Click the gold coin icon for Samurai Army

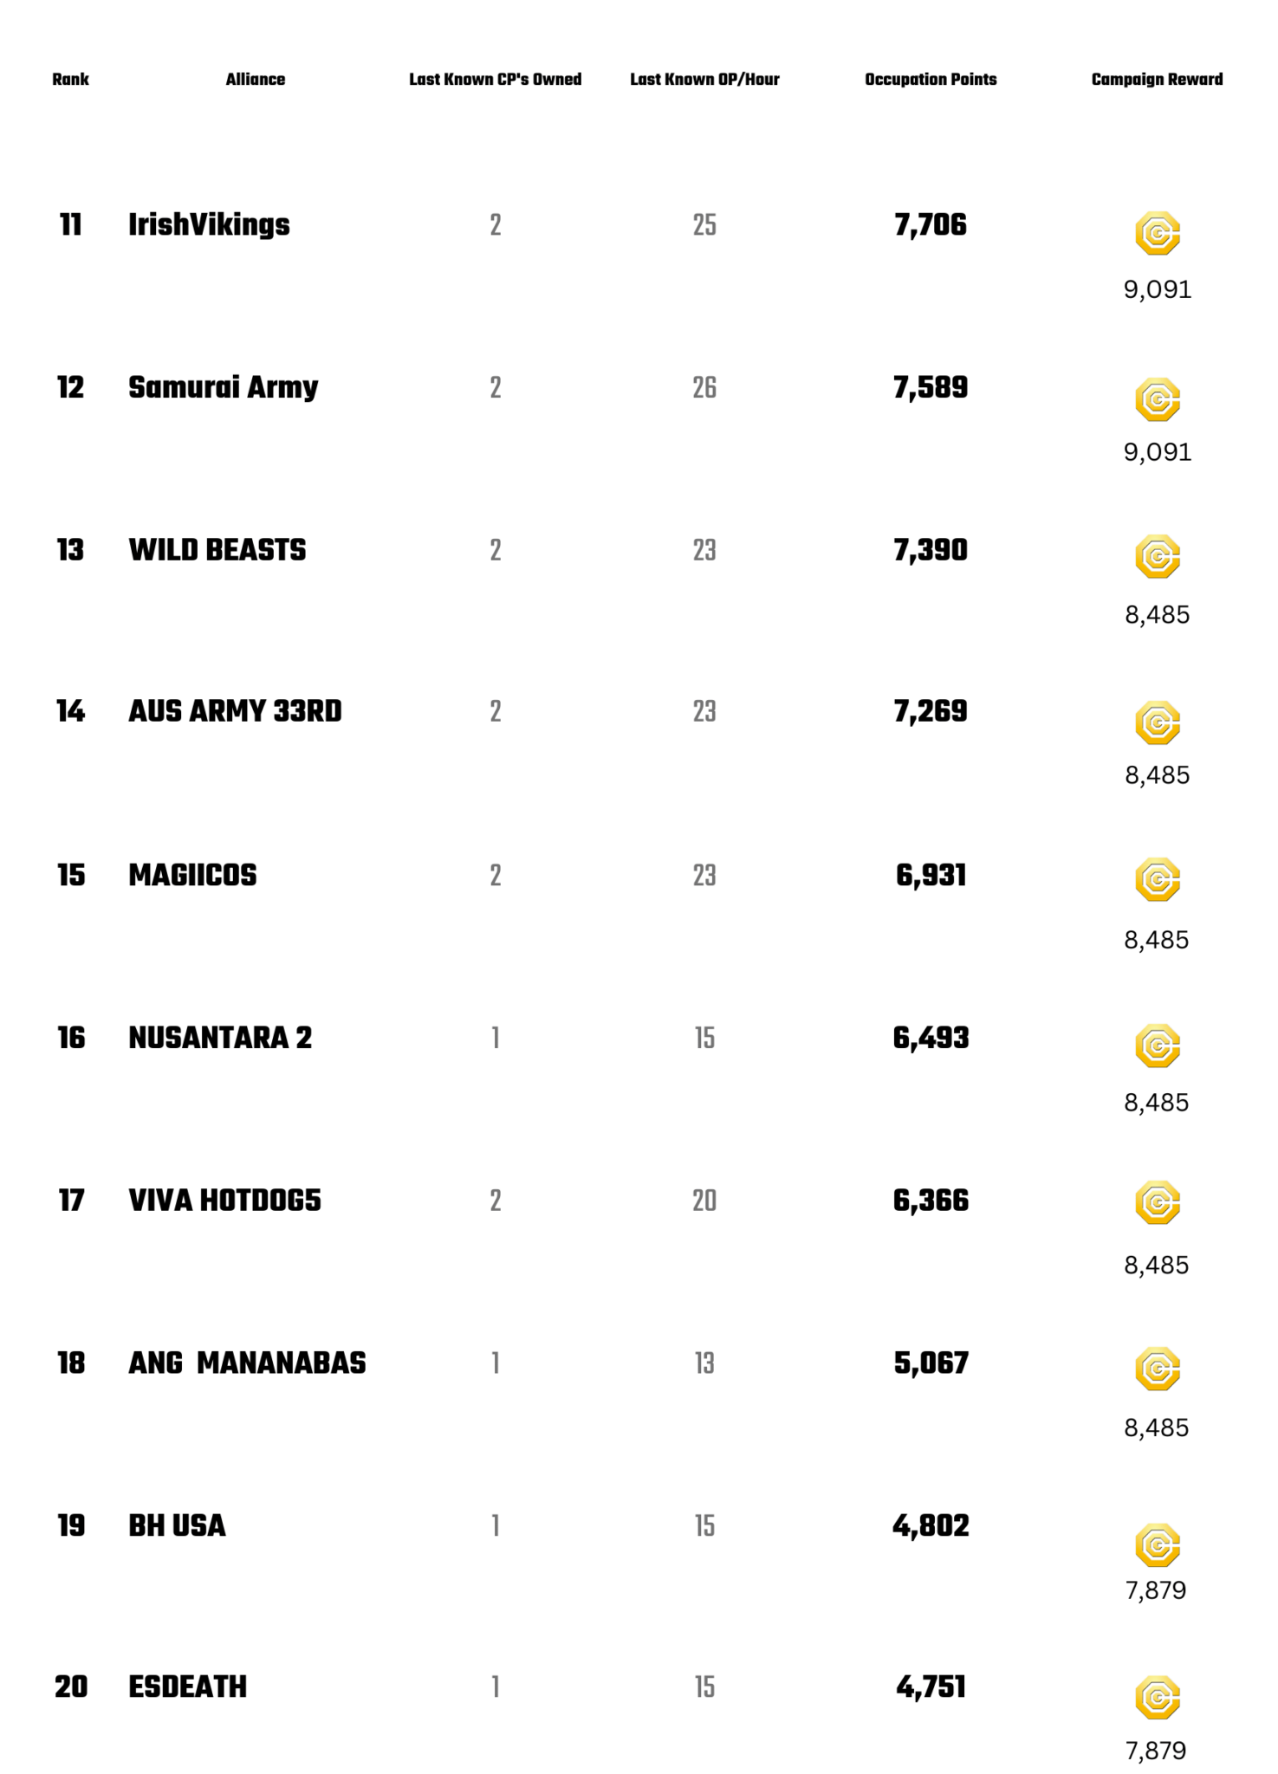(1157, 399)
